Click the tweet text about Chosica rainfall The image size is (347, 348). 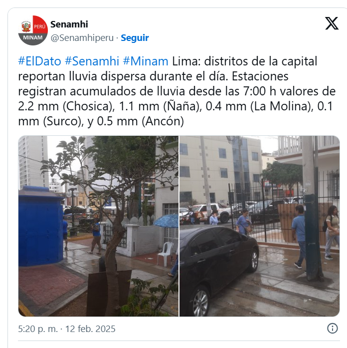[x=177, y=91]
